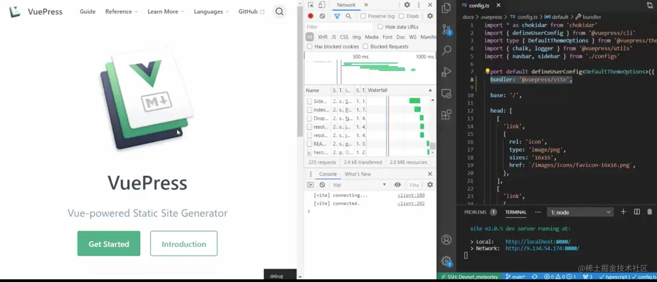Open the panel overflow ellipsis menu
Image resolution: width=657 pixels, height=282 pixels.
point(538,212)
